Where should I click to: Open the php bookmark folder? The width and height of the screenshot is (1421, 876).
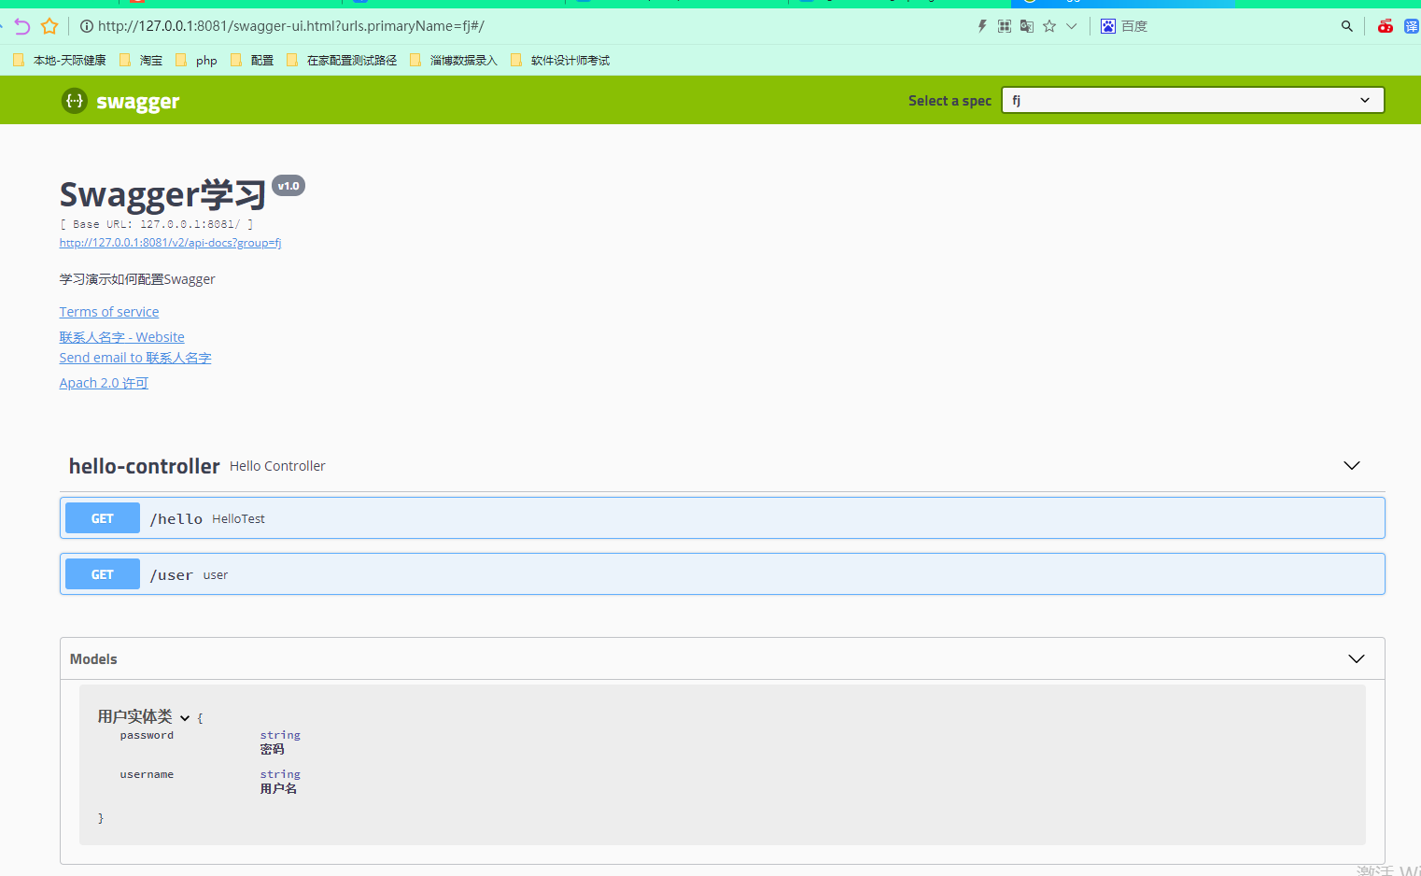tap(196, 60)
